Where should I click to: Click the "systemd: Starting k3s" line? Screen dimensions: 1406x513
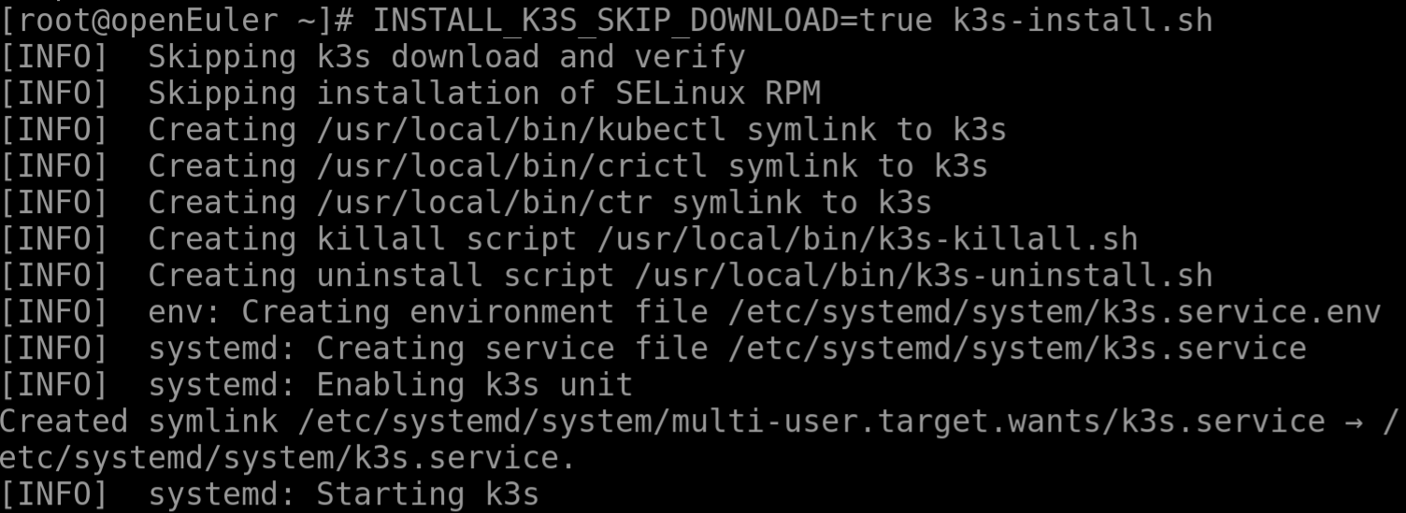coord(343,493)
